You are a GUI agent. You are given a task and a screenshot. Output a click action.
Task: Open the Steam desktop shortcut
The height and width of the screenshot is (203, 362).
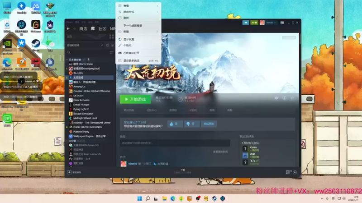36,45
